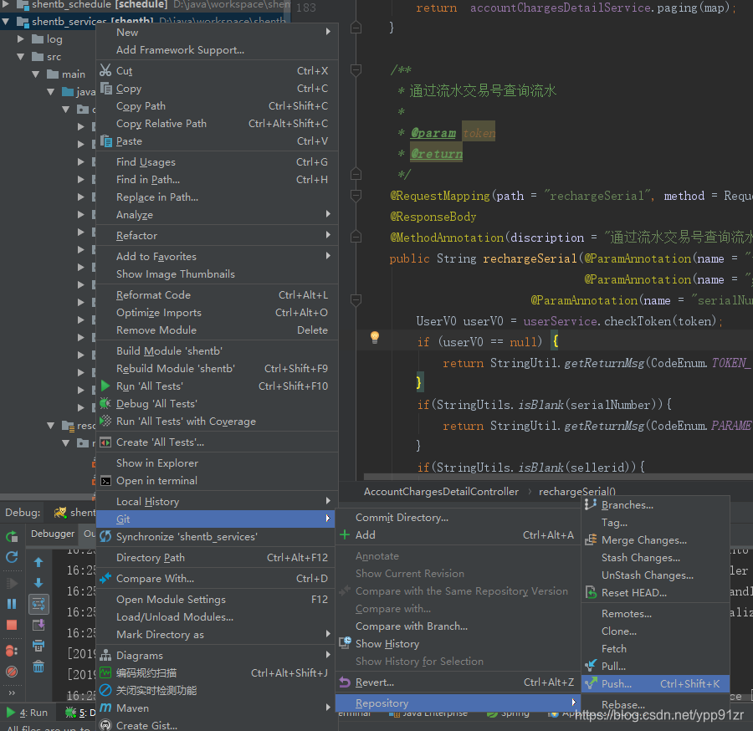
Task: Select UnStash Changes... menu entry
Action: pyautogui.click(x=655, y=575)
